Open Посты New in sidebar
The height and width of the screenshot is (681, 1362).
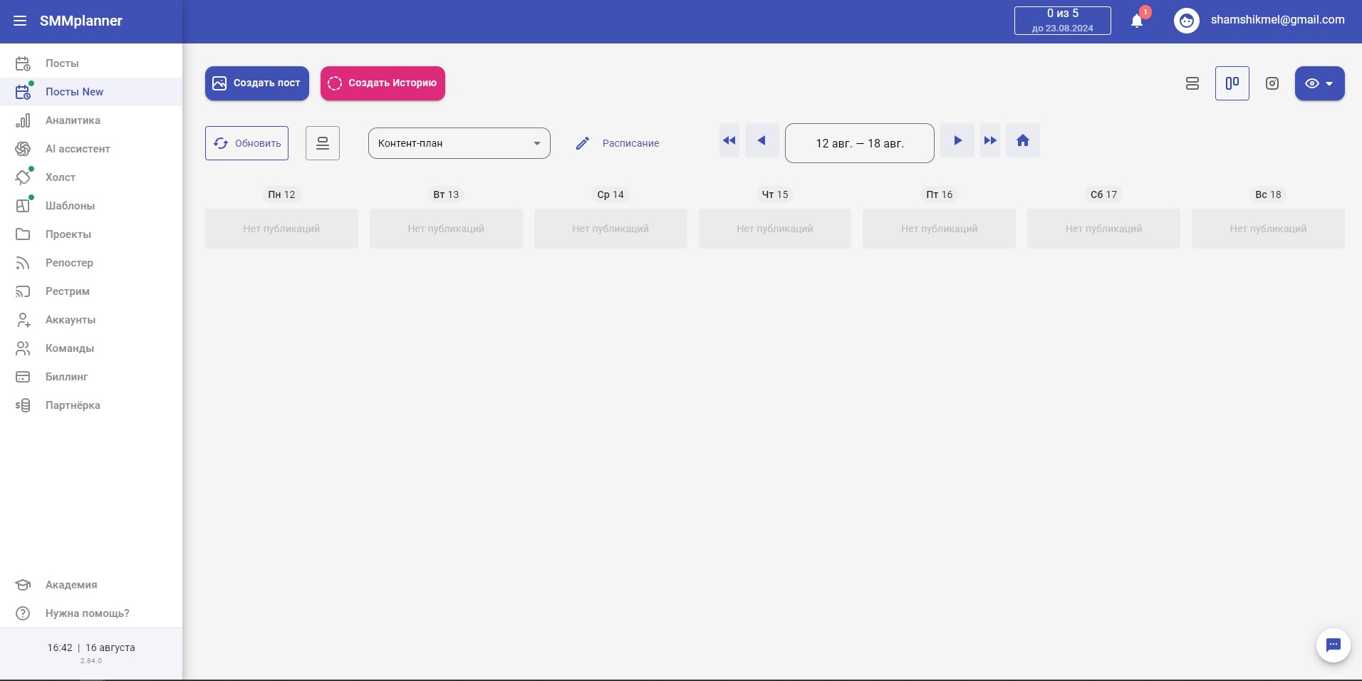[x=91, y=92]
